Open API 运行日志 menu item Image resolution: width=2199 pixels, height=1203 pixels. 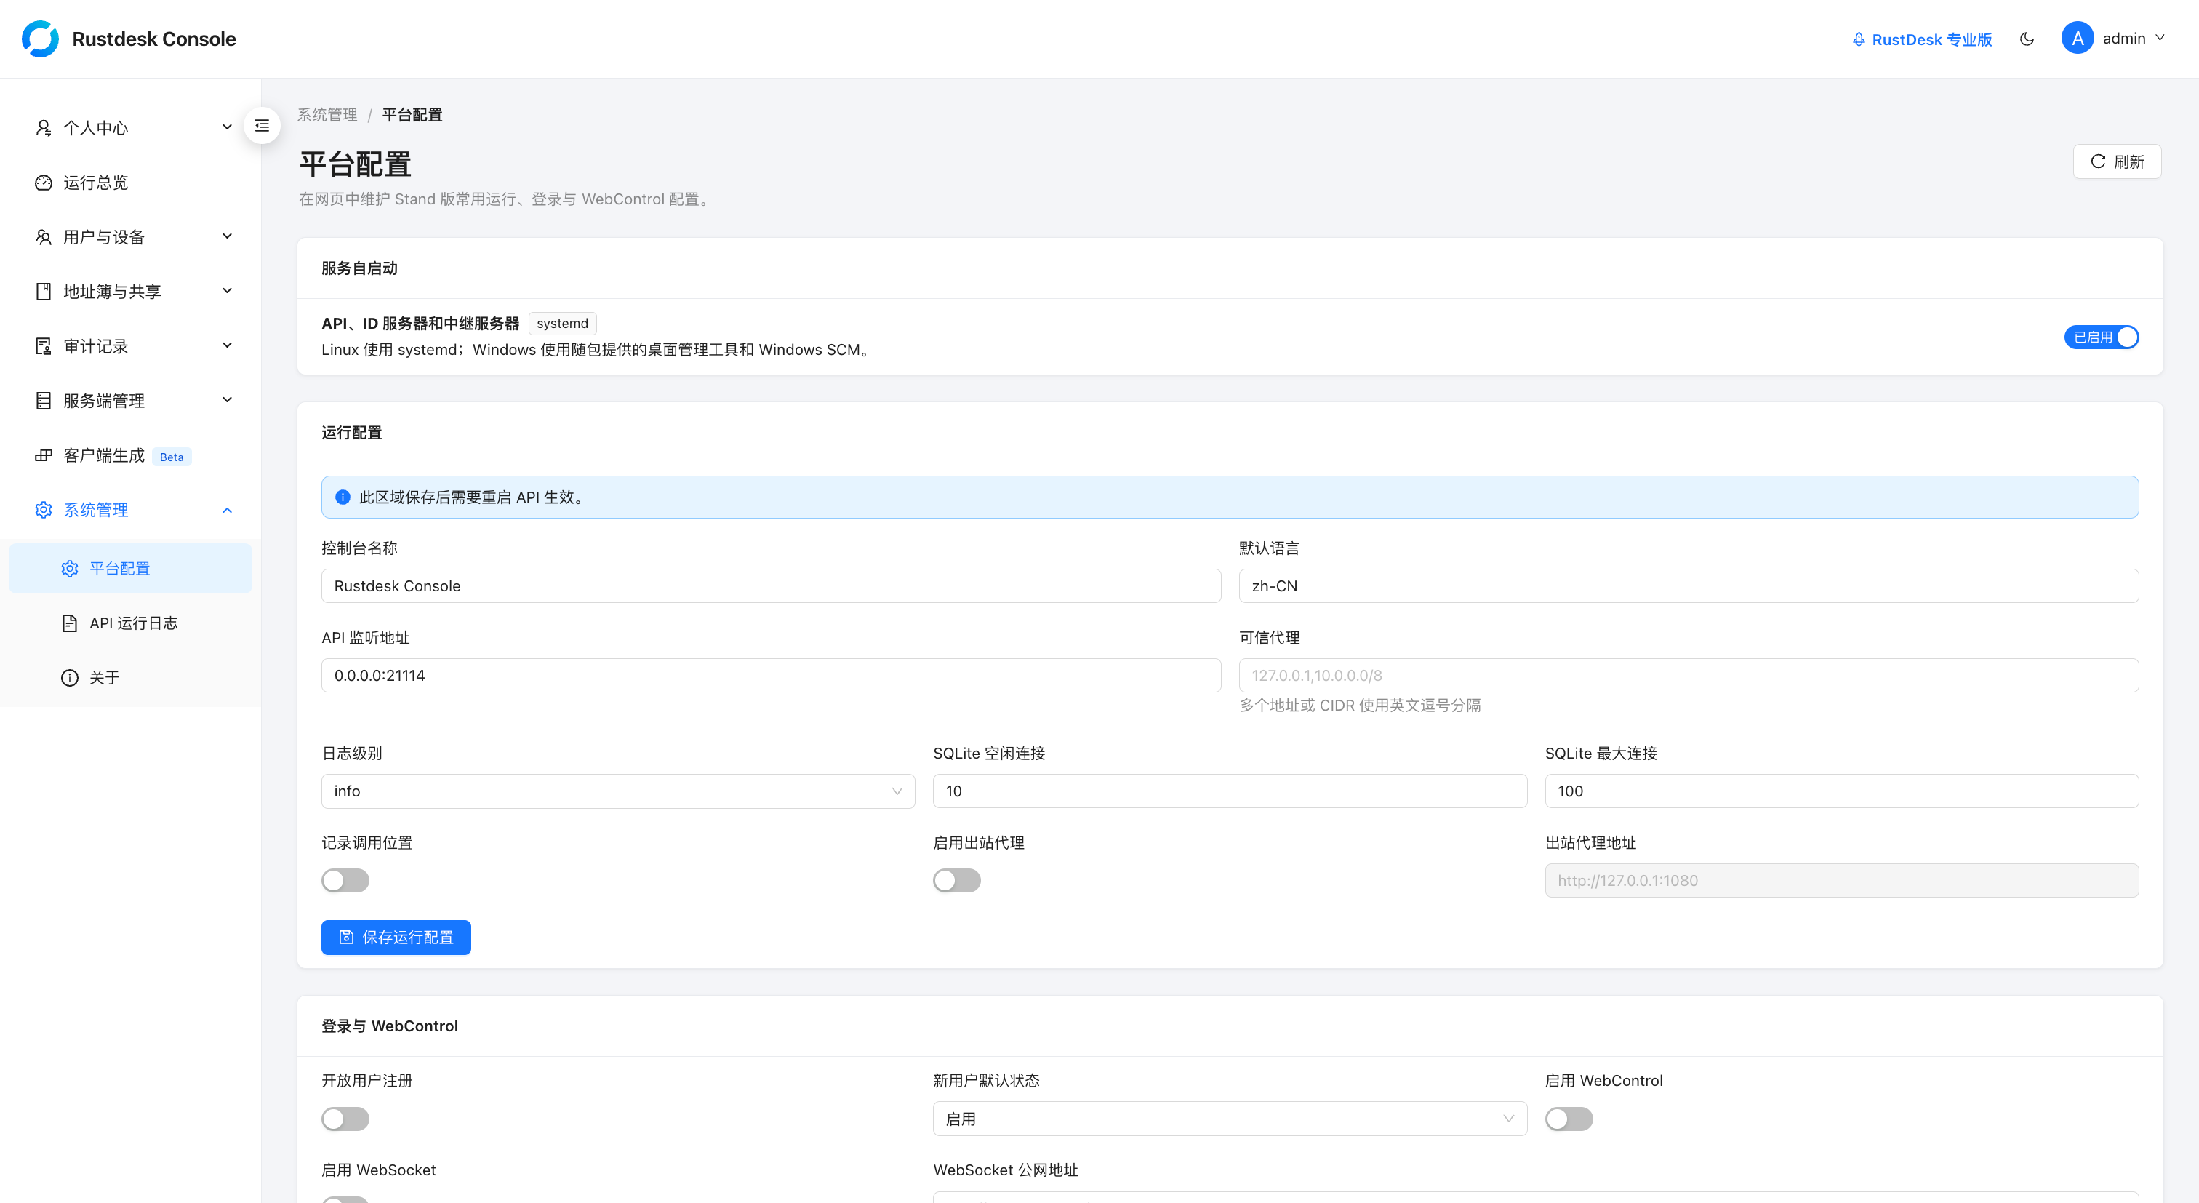131,623
